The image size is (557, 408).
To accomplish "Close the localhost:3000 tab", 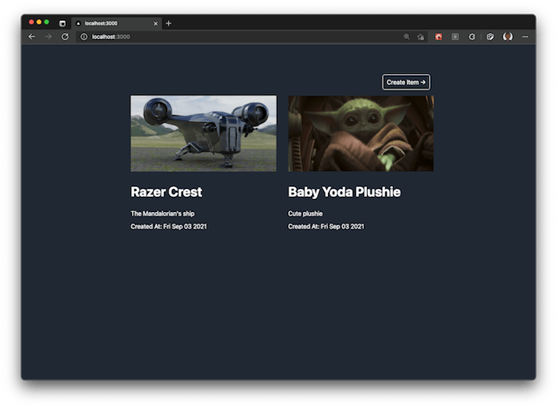I will click(x=156, y=24).
